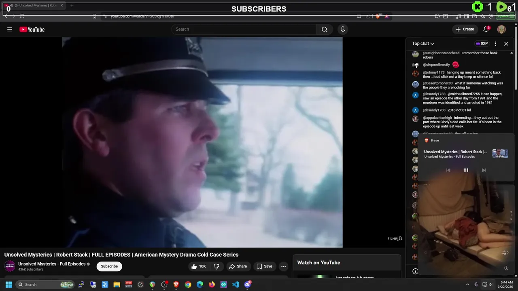Open the browser extensions puzzle icon
Viewport: 518px width, 291px height.
coord(437,16)
